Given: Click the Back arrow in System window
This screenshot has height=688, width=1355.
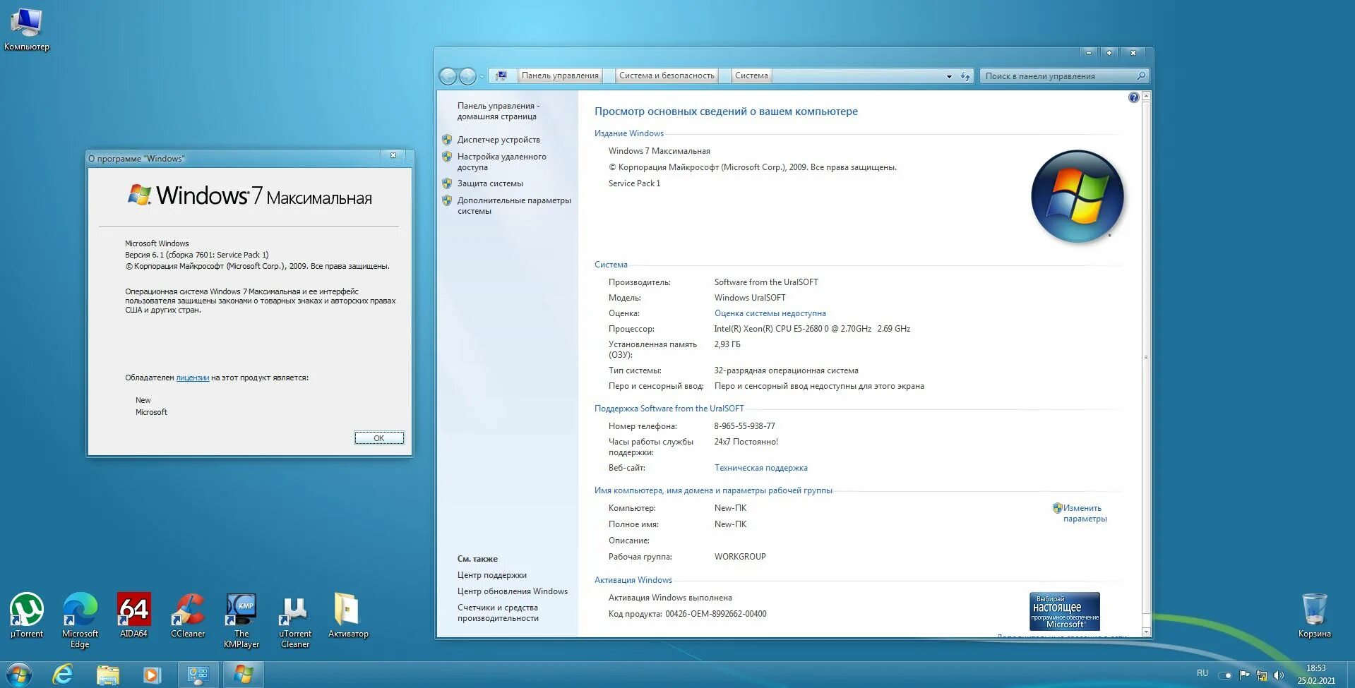Looking at the screenshot, I should [x=448, y=76].
